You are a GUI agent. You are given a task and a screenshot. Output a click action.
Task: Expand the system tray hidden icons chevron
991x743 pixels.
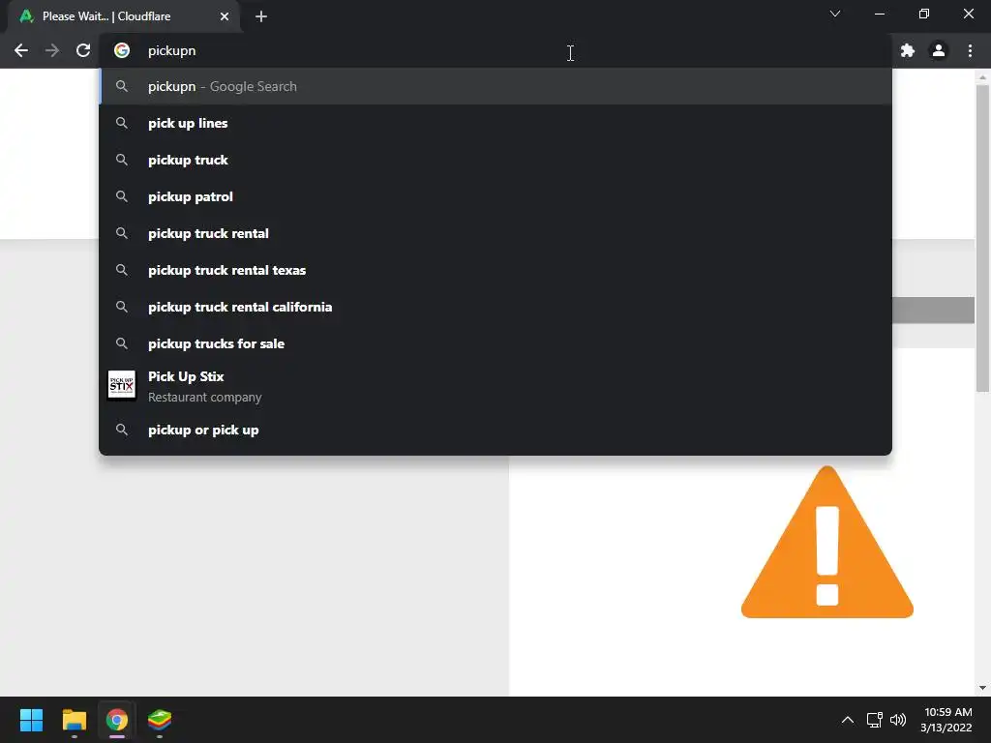(848, 720)
